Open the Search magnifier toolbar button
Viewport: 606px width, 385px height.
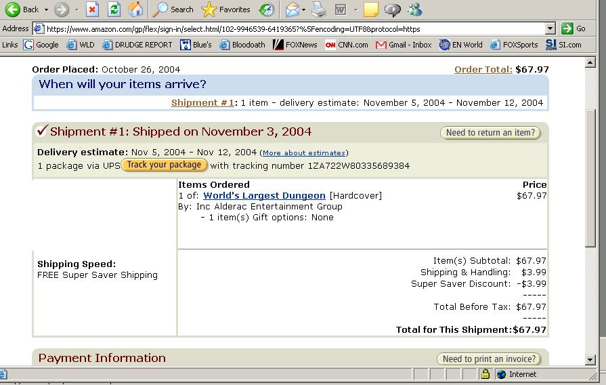(173, 9)
